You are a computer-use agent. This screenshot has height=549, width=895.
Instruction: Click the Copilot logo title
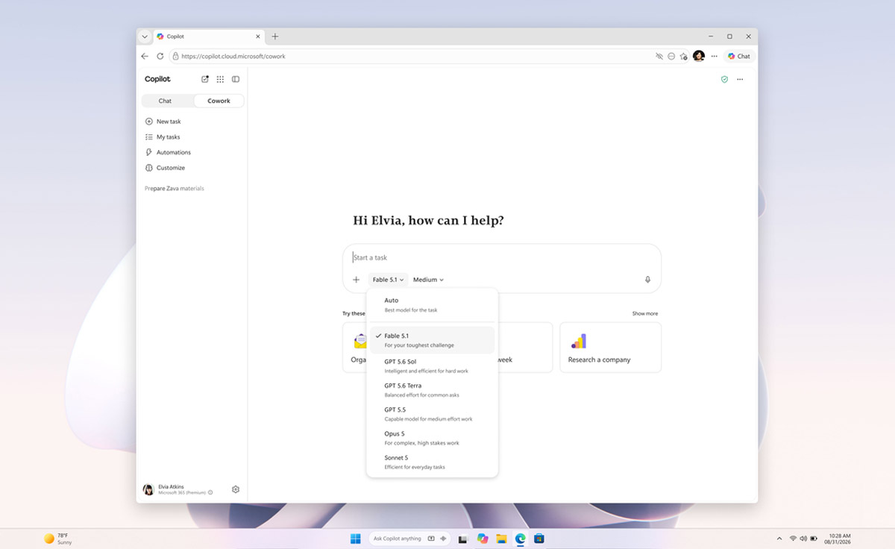tap(157, 79)
